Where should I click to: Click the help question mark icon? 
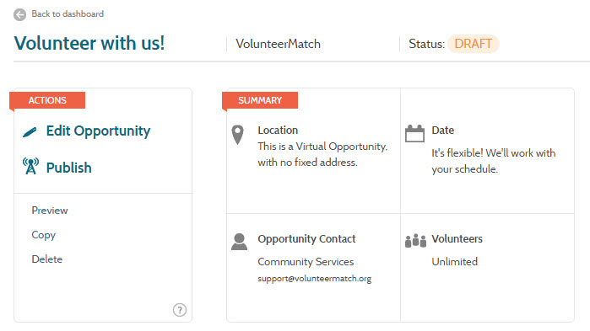click(x=180, y=310)
